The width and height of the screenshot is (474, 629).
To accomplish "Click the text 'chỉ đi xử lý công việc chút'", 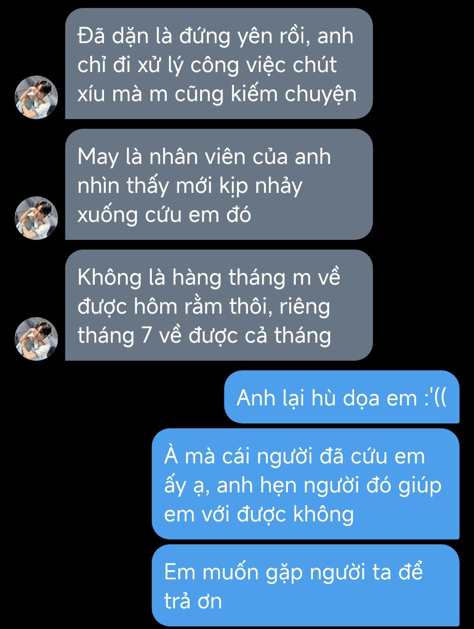I will click(207, 65).
